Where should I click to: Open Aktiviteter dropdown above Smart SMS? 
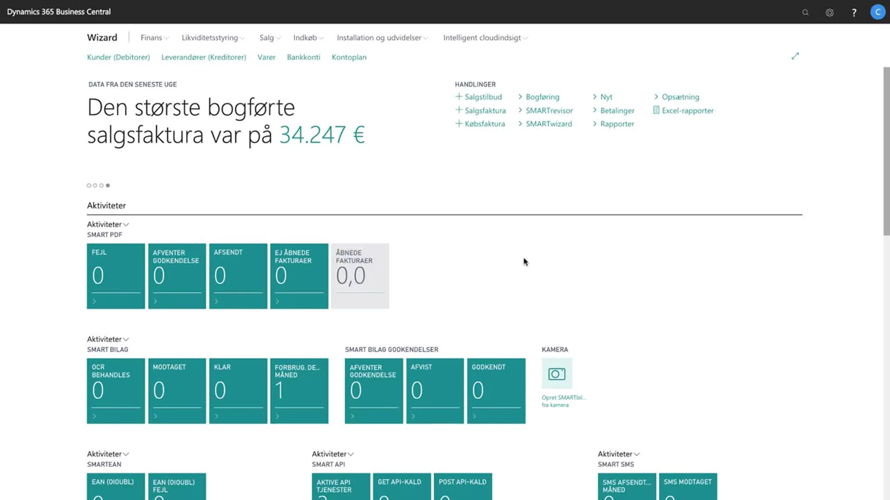click(619, 454)
